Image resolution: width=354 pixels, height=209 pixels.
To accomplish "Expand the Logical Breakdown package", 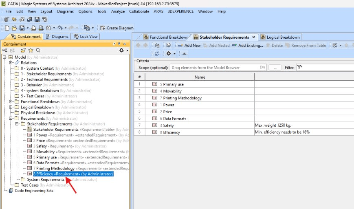I will tap(10, 107).
